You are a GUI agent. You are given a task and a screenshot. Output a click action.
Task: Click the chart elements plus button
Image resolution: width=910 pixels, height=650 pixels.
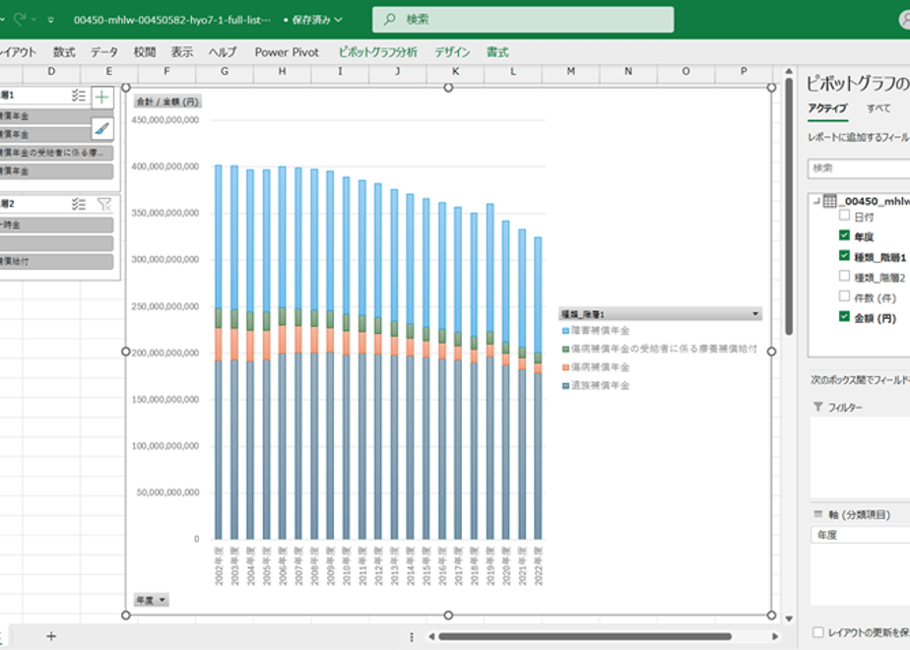[x=102, y=97]
